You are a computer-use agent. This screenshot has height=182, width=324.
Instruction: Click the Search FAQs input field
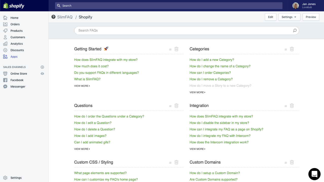pyautogui.click(x=187, y=31)
